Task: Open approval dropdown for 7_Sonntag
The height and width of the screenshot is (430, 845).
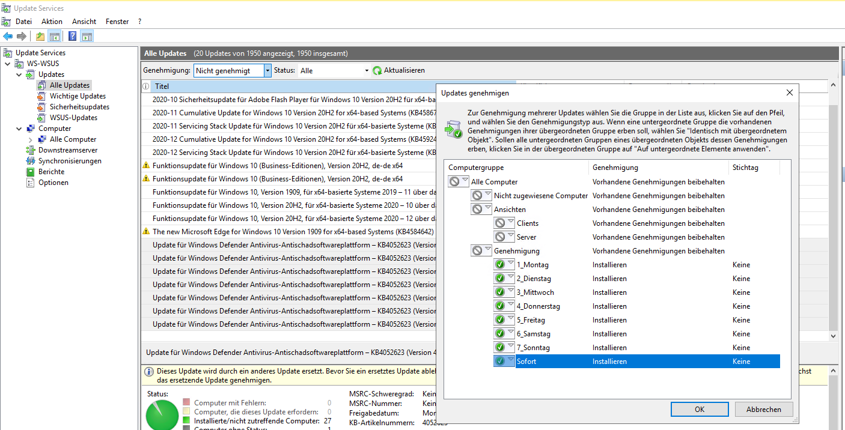Action: click(504, 347)
